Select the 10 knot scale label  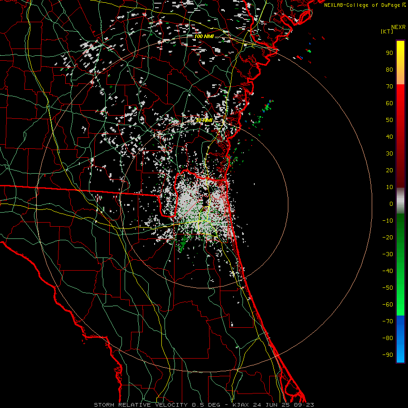389,187
